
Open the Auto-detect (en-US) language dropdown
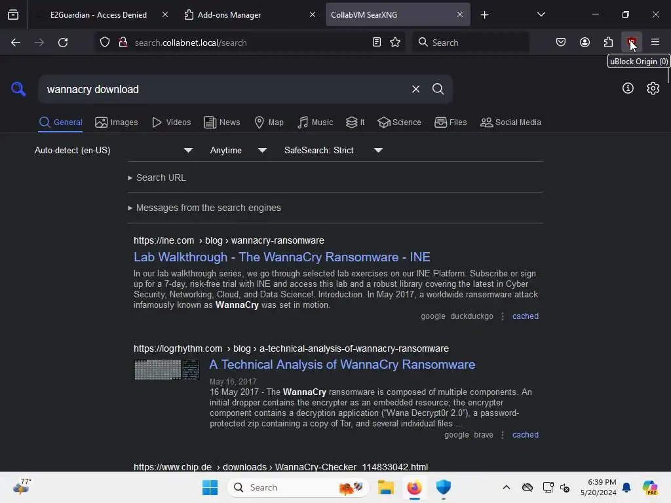114,150
